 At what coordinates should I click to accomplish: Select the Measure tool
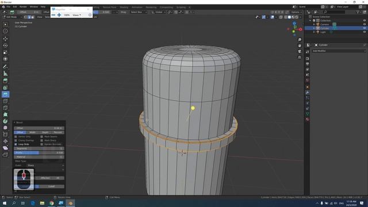click(5, 74)
